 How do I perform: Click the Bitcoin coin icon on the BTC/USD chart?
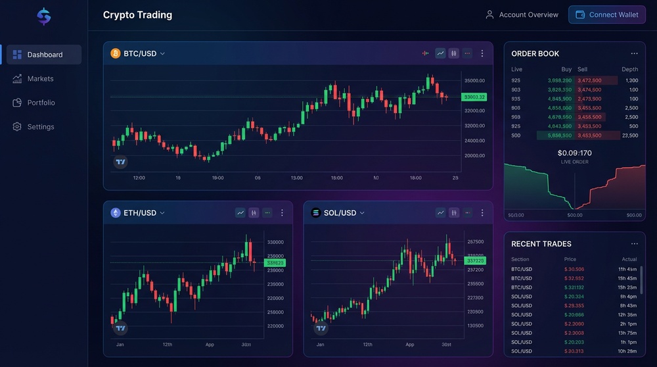[115, 54]
